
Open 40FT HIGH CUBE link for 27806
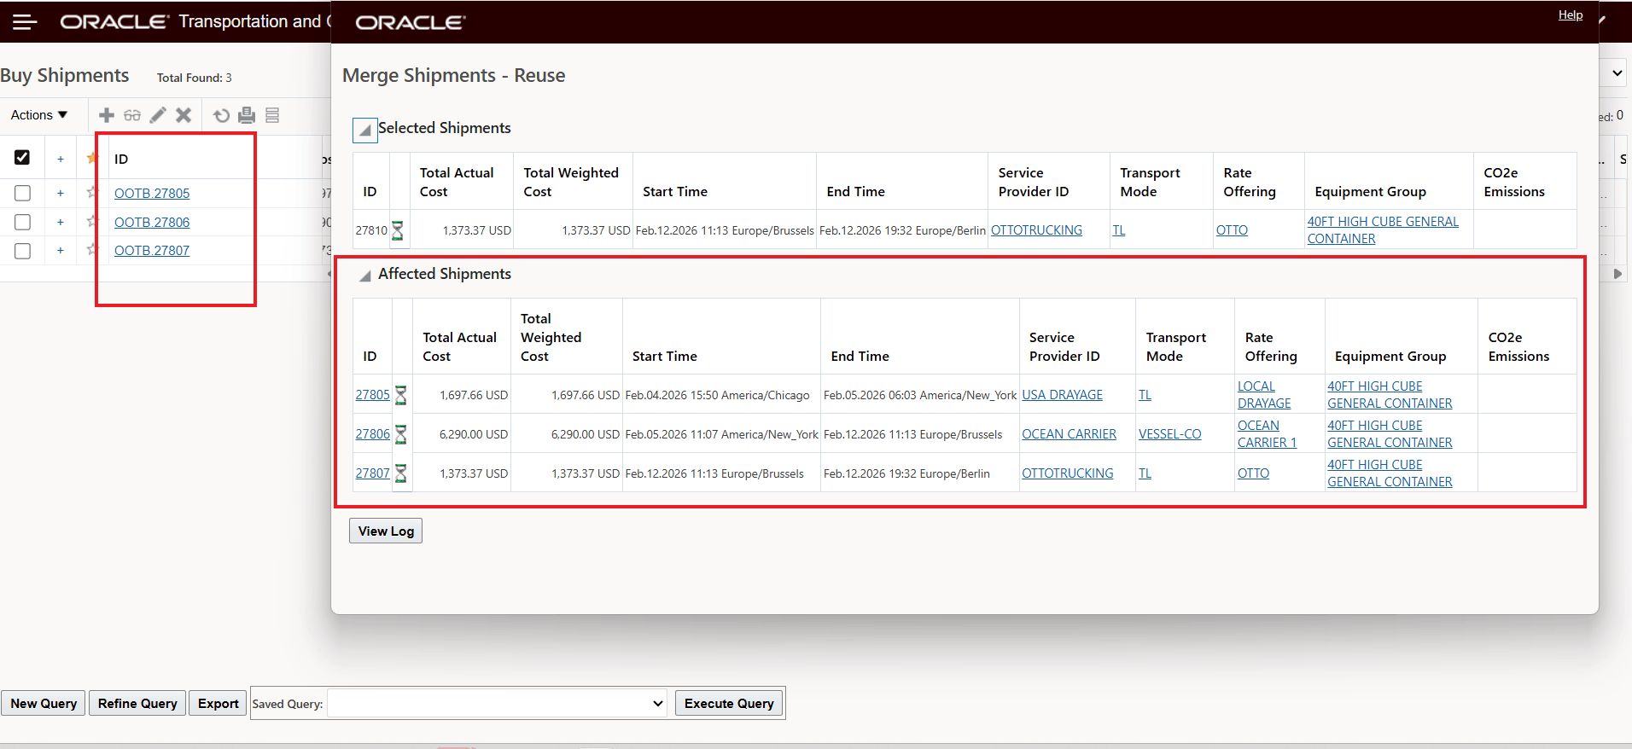point(1390,434)
